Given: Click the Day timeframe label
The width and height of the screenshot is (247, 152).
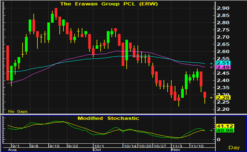Looking at the screenshot, I should (234, 147).
